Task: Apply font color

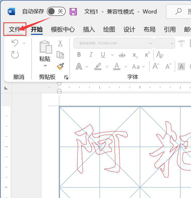Action: point(117,67)
